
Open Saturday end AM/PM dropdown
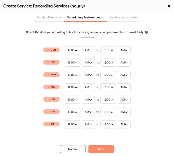[x=124, y=112]
